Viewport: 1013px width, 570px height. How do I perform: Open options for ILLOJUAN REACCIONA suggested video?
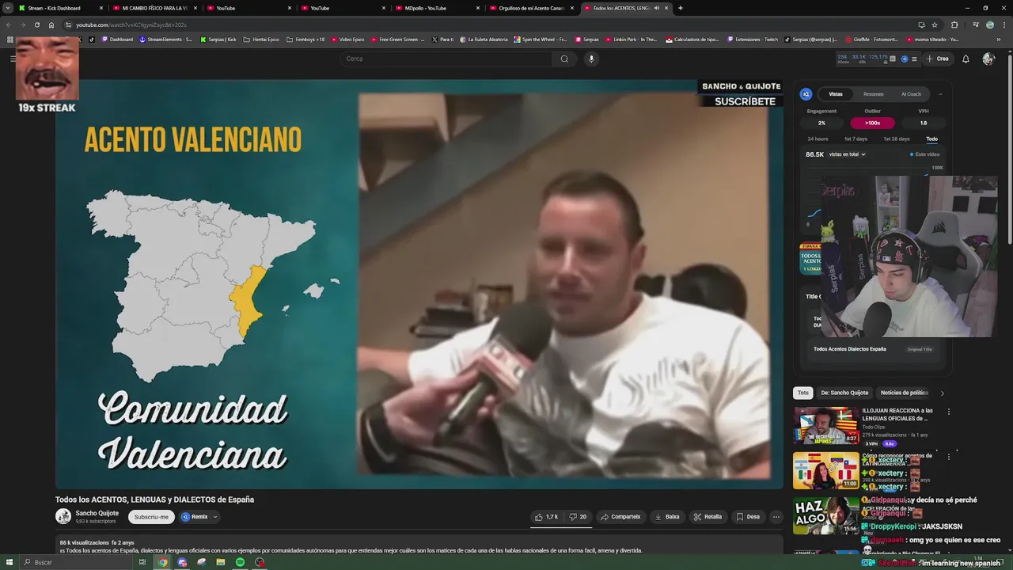pos(948,412)
